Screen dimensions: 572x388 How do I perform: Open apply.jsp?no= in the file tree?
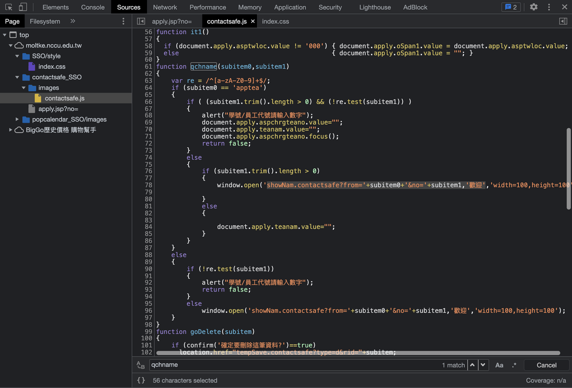click(x=58, y=109)
